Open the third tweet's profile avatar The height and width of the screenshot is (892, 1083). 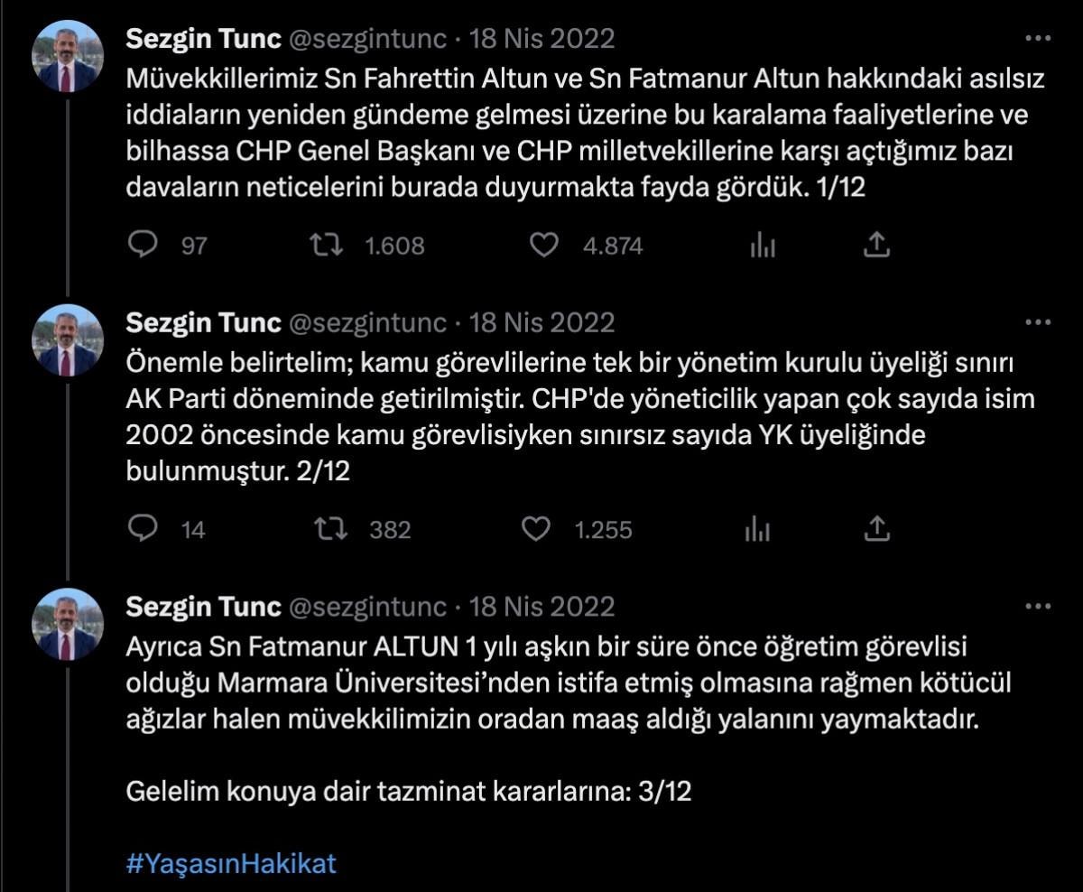coord(69,624)
